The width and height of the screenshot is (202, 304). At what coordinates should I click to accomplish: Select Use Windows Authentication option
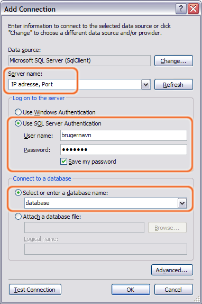pyautogui.click(x=18, y=112)
